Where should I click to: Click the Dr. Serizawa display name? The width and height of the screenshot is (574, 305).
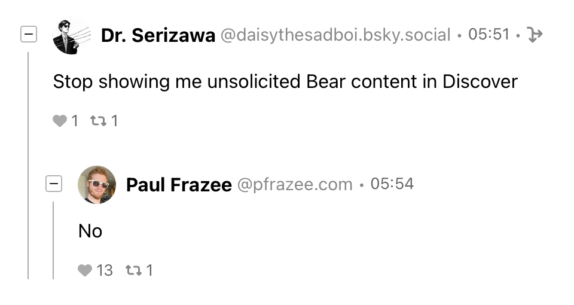point(158,35)
